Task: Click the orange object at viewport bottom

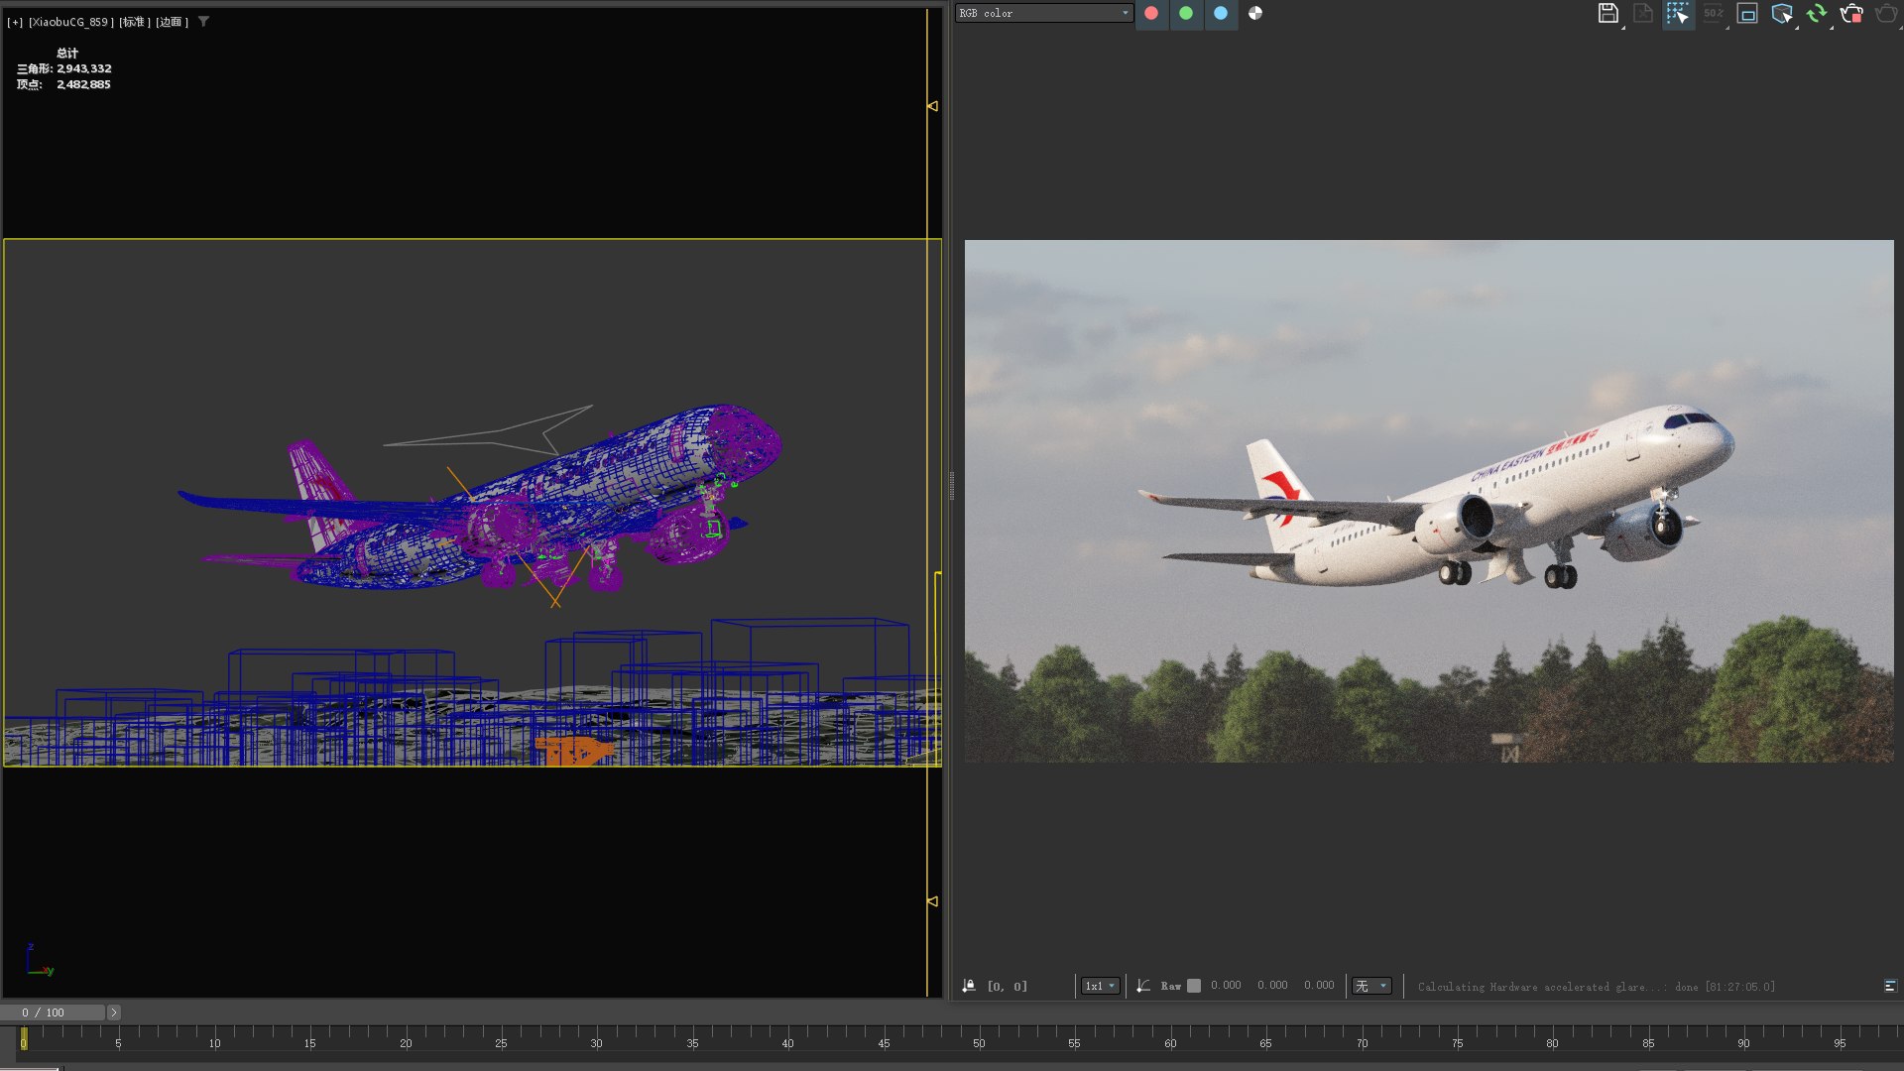Action: [x=573, y=751]
